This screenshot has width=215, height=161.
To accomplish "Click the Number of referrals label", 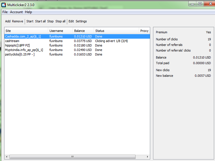I will point(169,45).
